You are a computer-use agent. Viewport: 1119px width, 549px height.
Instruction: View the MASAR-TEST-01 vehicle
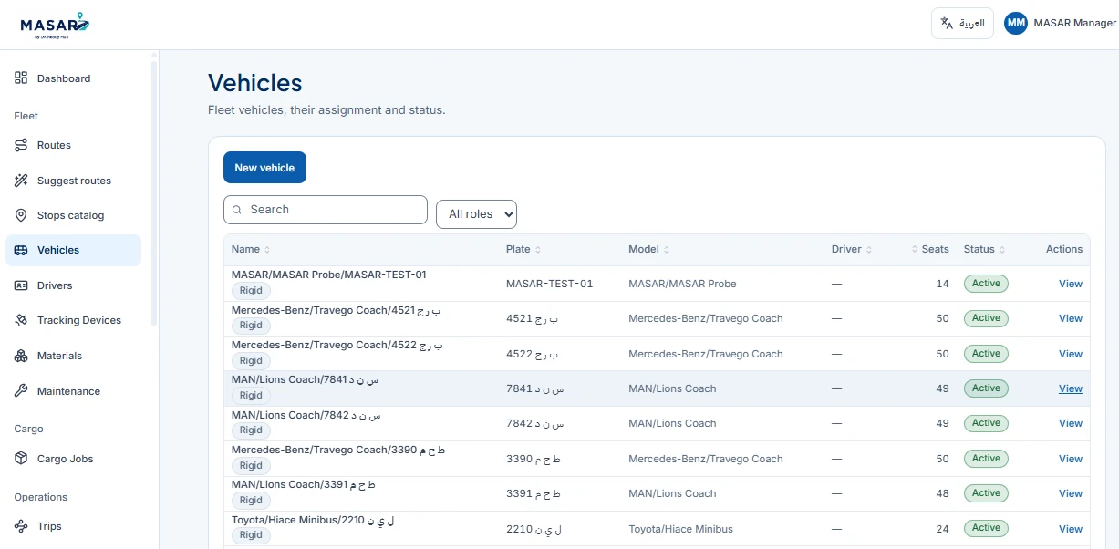pyautogui.click(x=1071, y=284)
